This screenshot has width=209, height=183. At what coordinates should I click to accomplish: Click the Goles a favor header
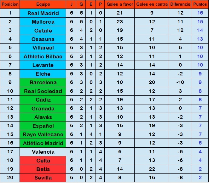[x=119, y=4]
